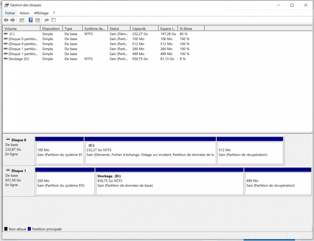The image size is (314, 241).
Task: Select the (C:) partition block on Disque 0
Action: click(x=150, y=152)
